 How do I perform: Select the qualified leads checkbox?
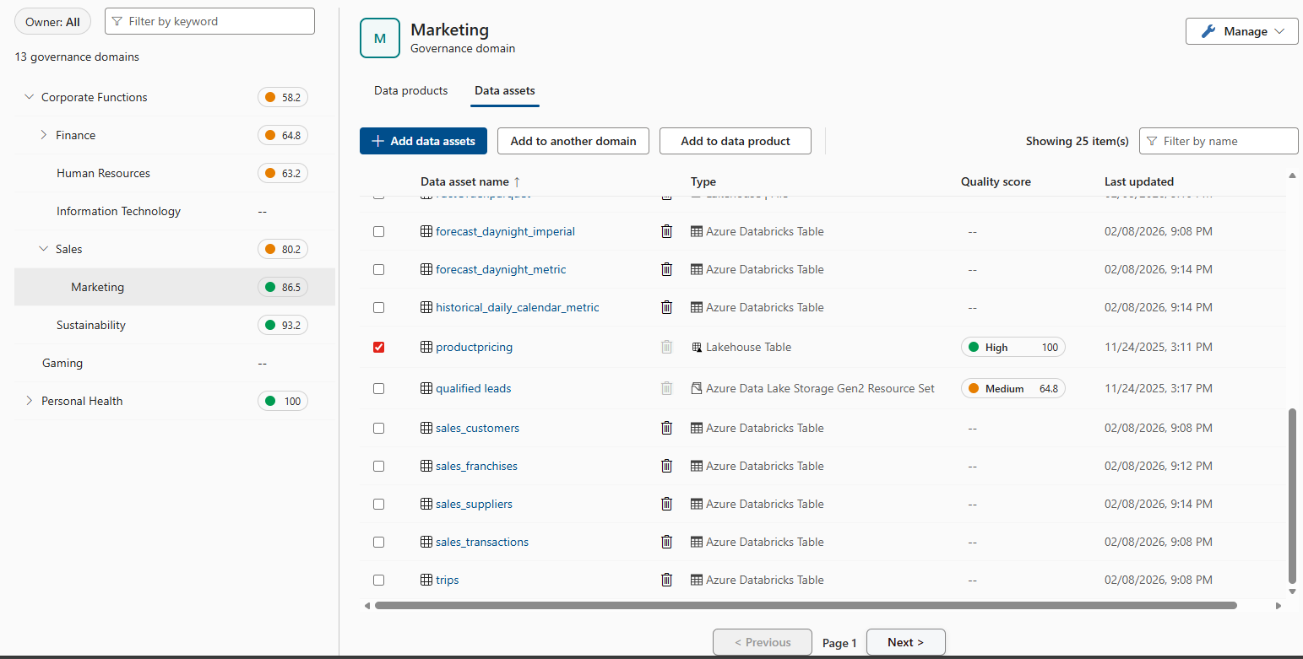click(378, 388)
